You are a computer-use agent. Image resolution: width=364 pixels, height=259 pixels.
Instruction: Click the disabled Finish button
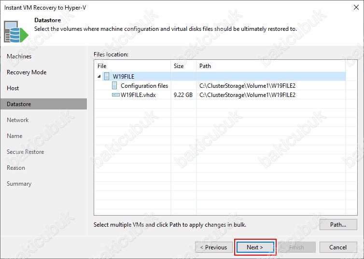(x=297, y=247)
